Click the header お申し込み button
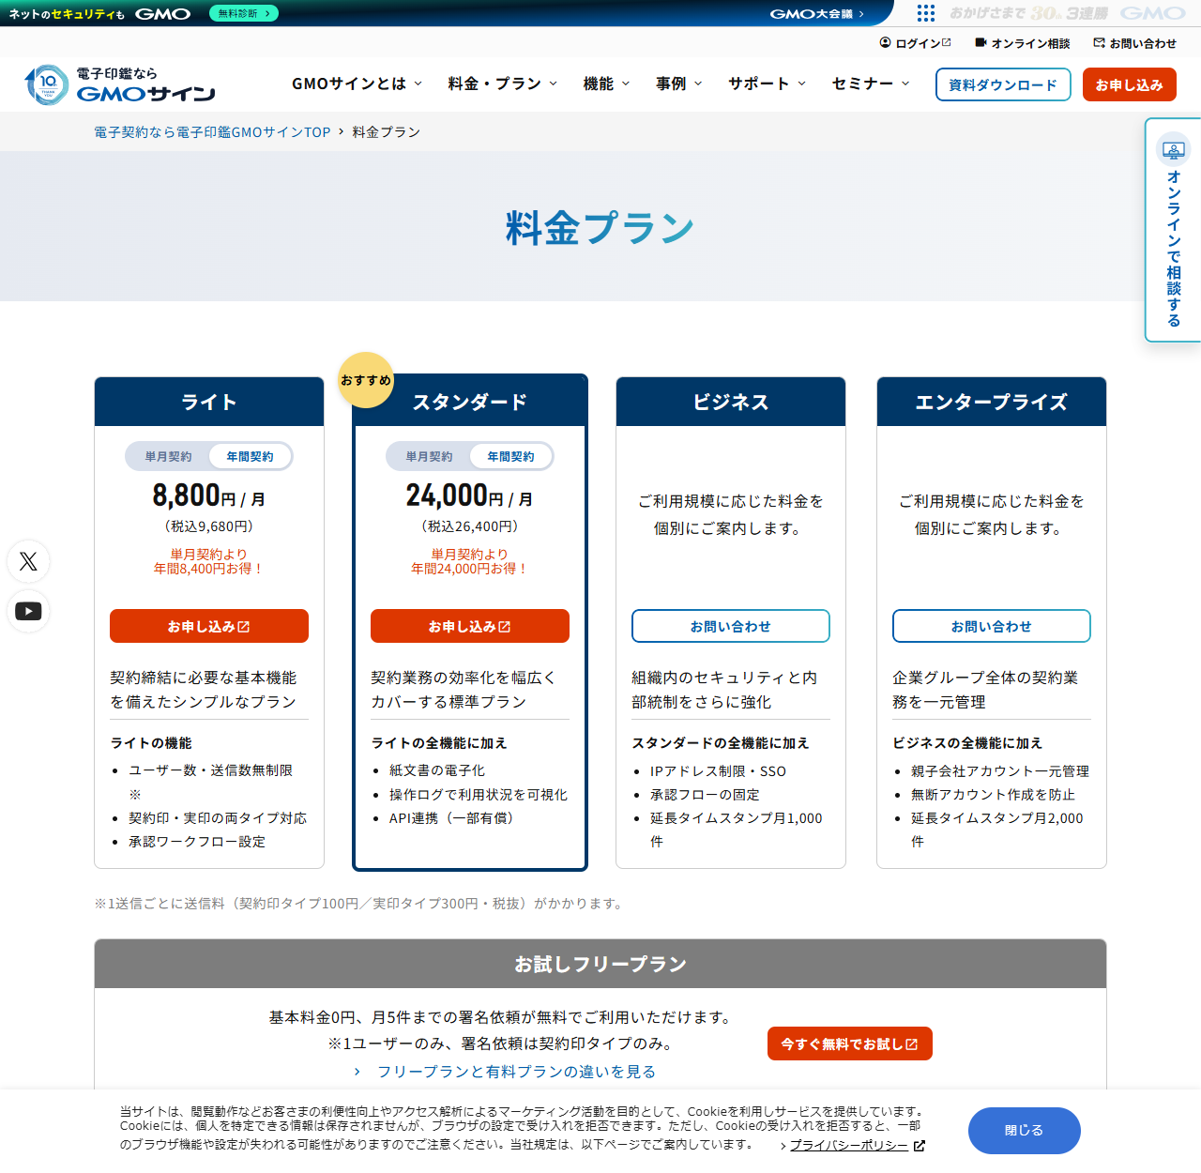 (x=1130, y=84)
